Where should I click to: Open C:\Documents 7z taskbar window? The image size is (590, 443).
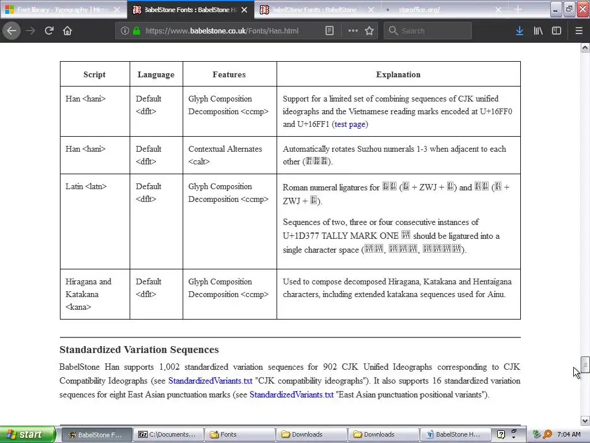coord(168,434)
